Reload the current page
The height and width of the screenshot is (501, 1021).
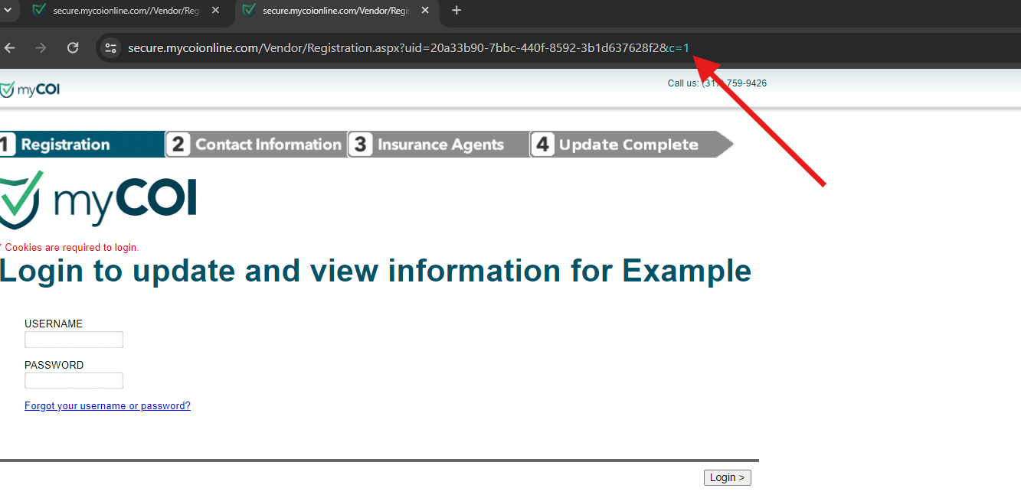(73, 47)
